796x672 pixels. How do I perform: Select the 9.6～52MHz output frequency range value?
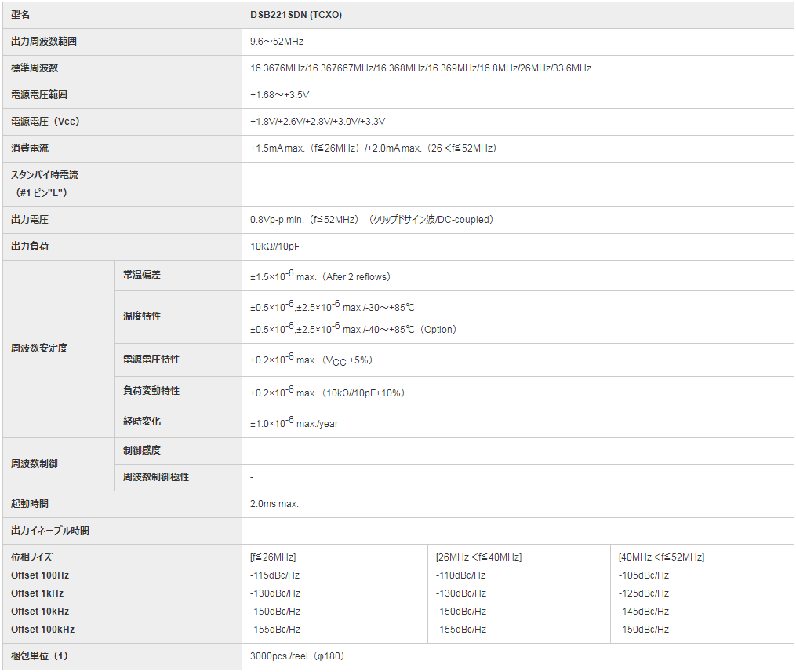[x=277, y=41]
